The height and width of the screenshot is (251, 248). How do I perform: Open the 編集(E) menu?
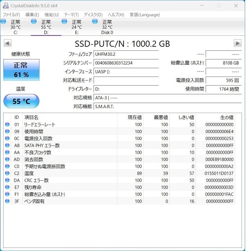32,15
